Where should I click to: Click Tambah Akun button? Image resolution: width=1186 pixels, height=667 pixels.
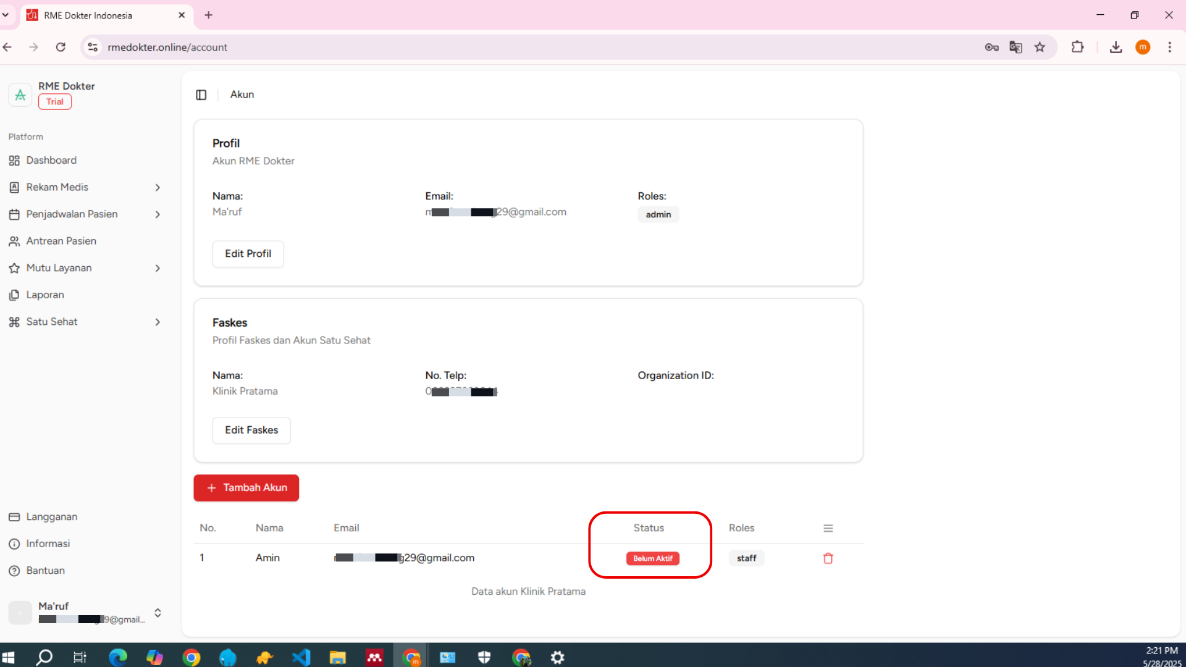[246, 488]
